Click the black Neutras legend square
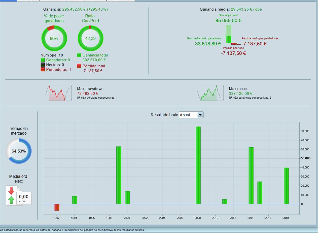 coord(43,65)
